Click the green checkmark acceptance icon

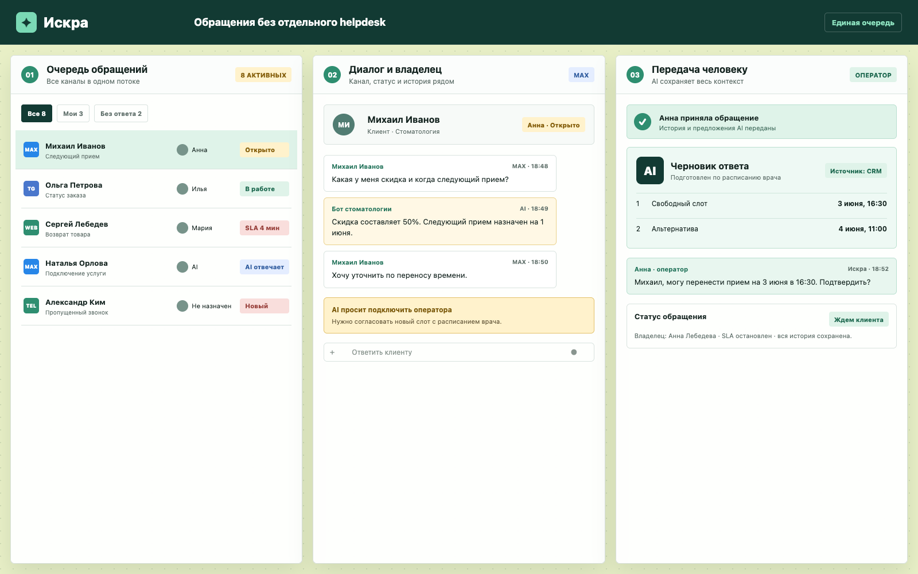[643, 122]
